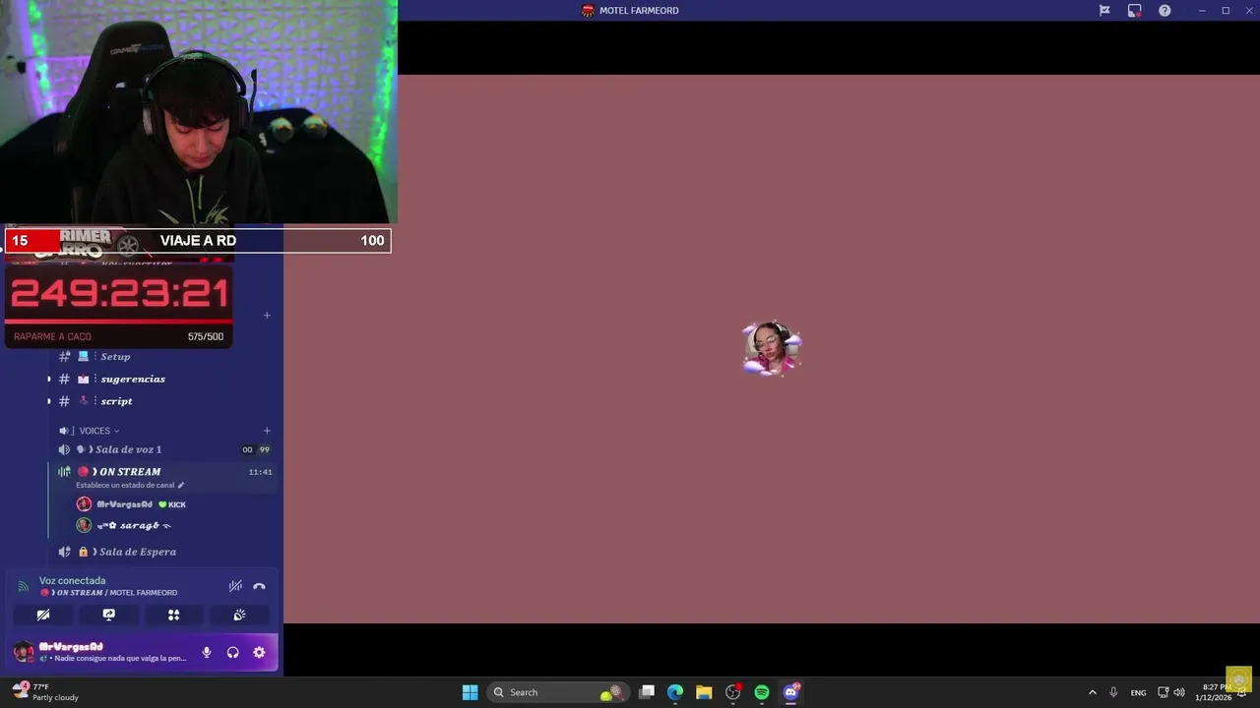Image resolution: width=1260 pixels, height=708 pixels.
Task: Click the VIAJE A RD goal bar
Action: pyautogui.click(x=198, y=241)
